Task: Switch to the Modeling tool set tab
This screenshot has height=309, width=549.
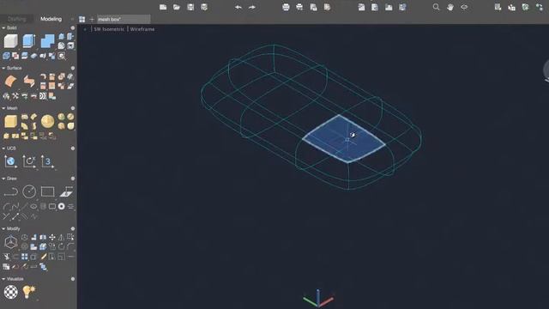Action: pyautogui.click(x=51, y=19)
